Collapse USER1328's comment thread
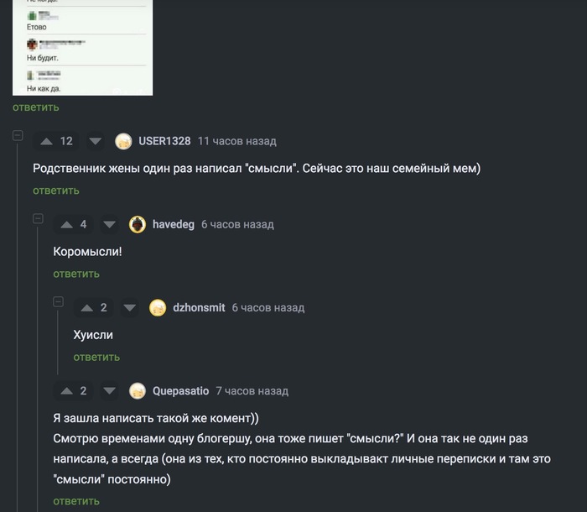 coord(17,135)
